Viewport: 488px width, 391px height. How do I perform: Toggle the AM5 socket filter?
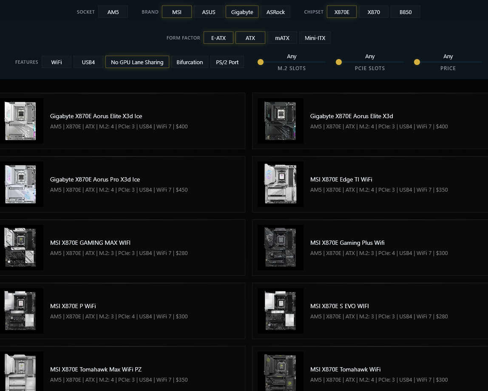click(x=113, y=12)
